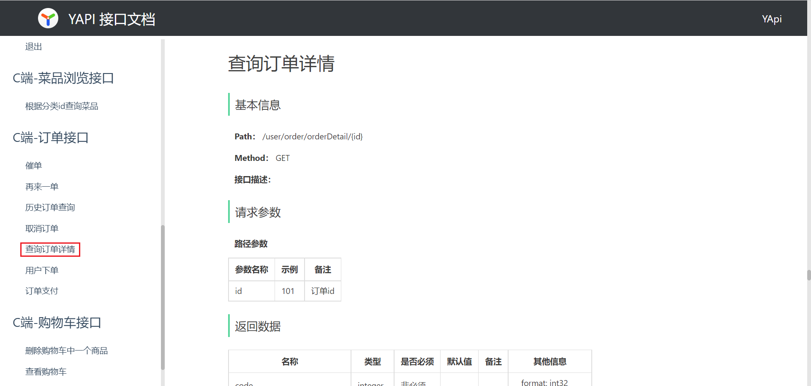Jump to C端-订单接口 section
This screenshot has width=811, height=386.
pos(51,138)
